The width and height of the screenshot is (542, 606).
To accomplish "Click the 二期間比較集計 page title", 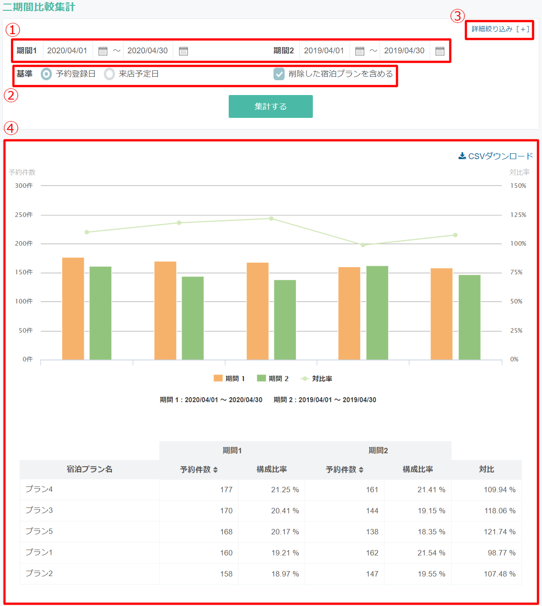I will [x=39, y=7].
